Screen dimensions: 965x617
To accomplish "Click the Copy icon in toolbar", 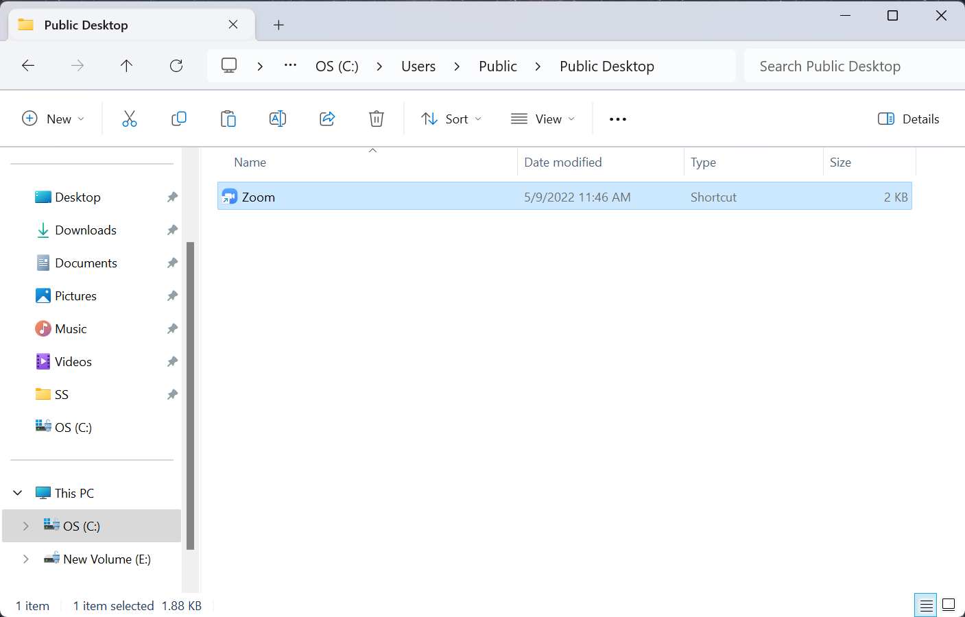I will click(179, 119).
